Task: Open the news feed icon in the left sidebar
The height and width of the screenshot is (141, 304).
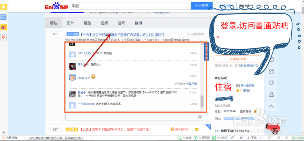Action: [4, 17]
